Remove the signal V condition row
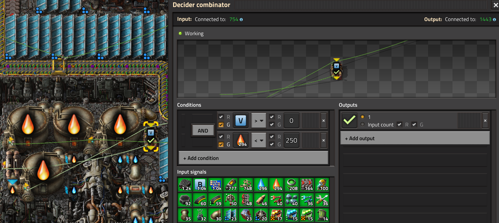This screenshot has height=223, width=499. (x=324, y=121)
